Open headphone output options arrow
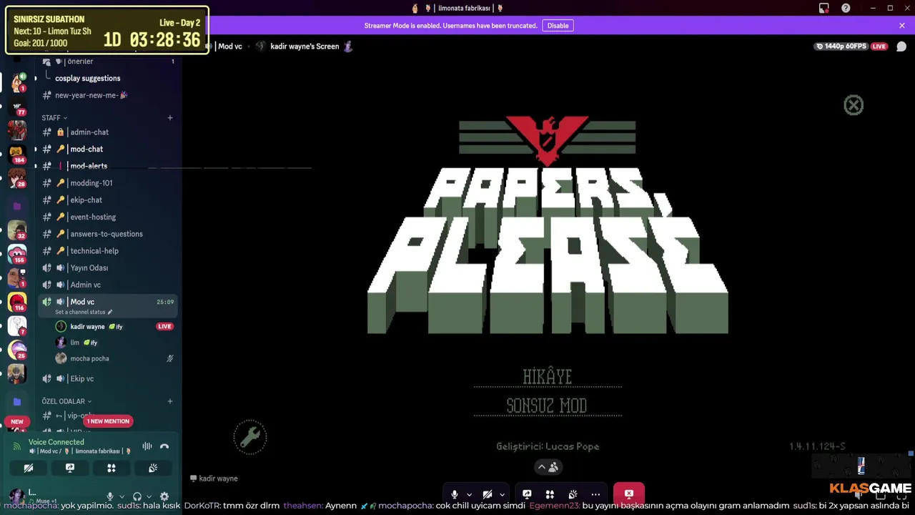The image size is (915, 515). [149, 496]
